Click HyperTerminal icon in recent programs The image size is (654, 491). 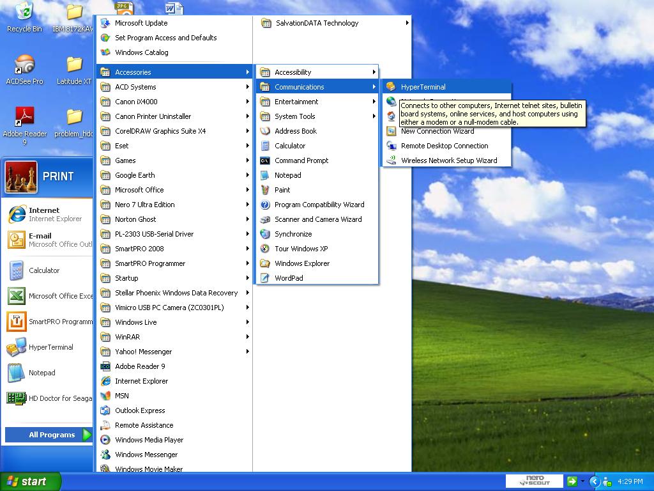[16, 347]
